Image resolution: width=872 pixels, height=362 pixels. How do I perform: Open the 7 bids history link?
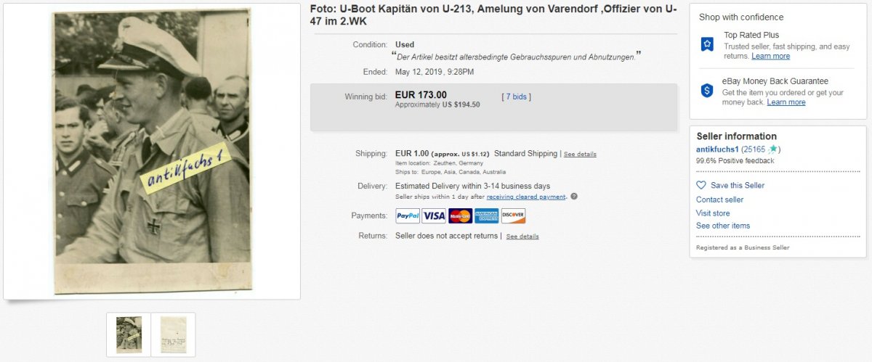516,96
